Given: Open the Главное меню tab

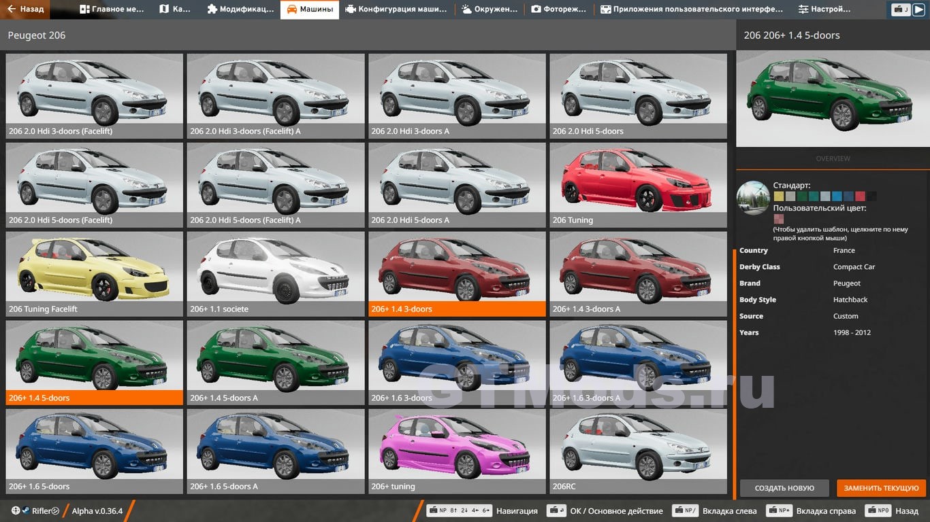Looking at the screenshot, I should click(112, 10).
